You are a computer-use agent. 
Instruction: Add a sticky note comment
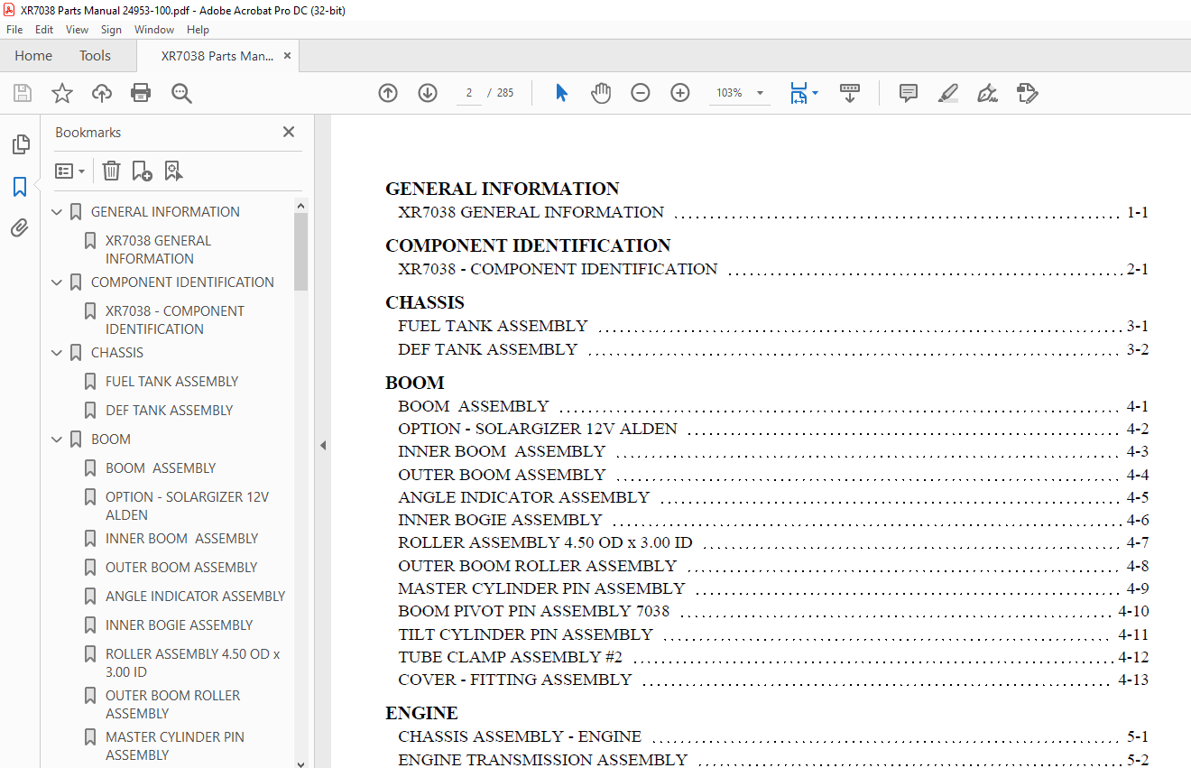point(909,93)
